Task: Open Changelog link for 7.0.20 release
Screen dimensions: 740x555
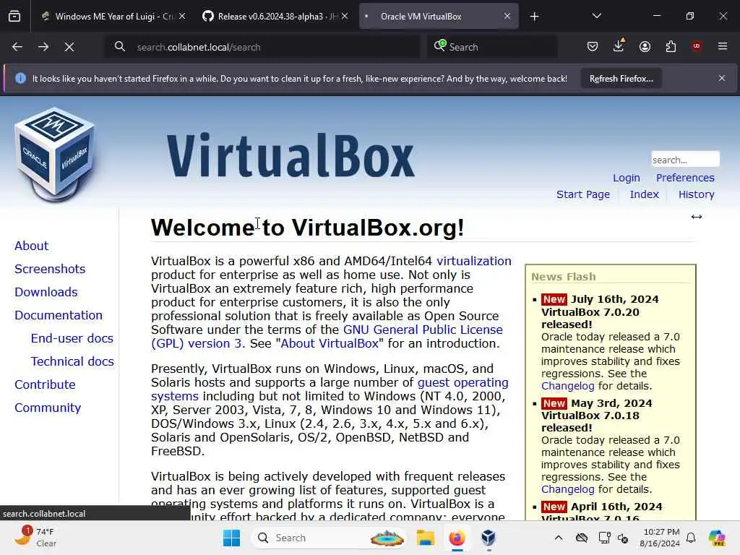Action: 568,386
